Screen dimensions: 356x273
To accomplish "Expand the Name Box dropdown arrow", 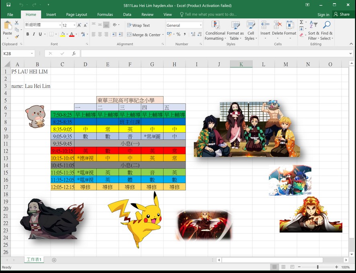I will click(x=32, y=53).
